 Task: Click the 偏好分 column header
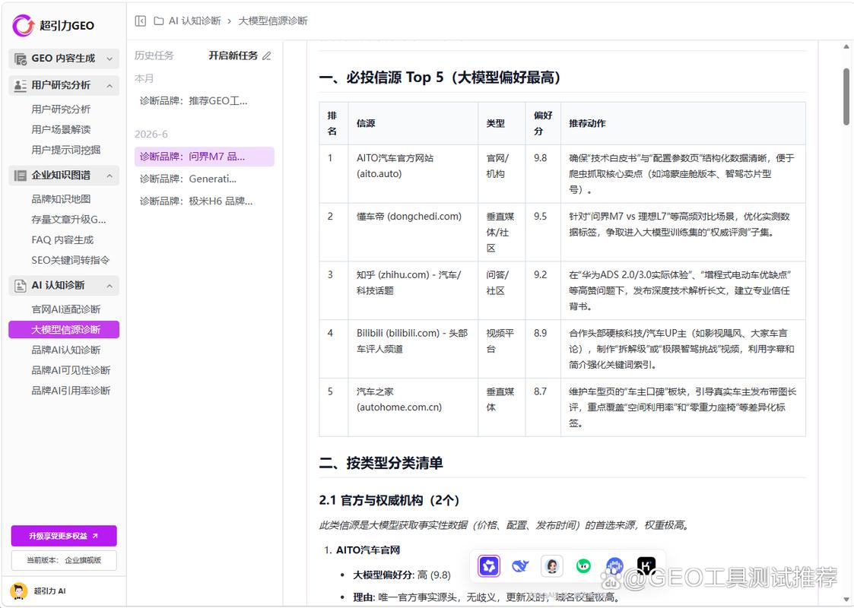[543, 124]
